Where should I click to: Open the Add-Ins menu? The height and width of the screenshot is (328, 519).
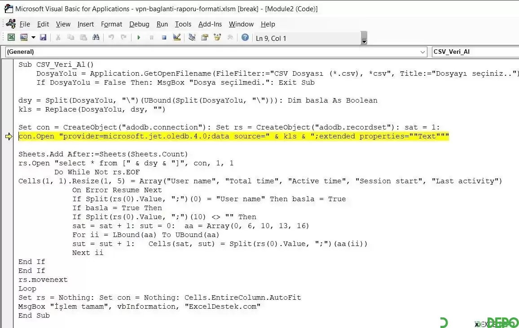(210, 24)
